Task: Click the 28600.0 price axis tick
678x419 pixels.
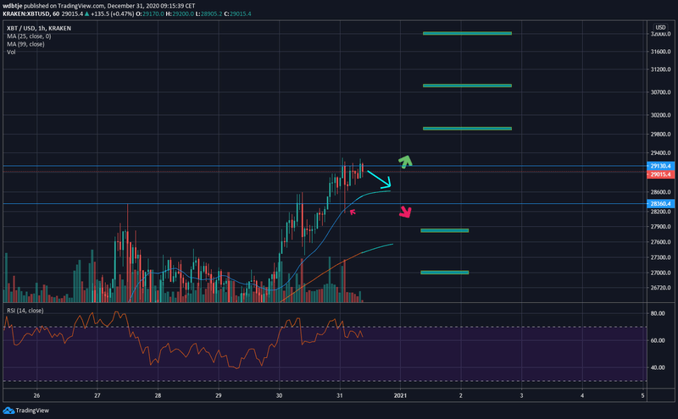Action: click(660, 192)
